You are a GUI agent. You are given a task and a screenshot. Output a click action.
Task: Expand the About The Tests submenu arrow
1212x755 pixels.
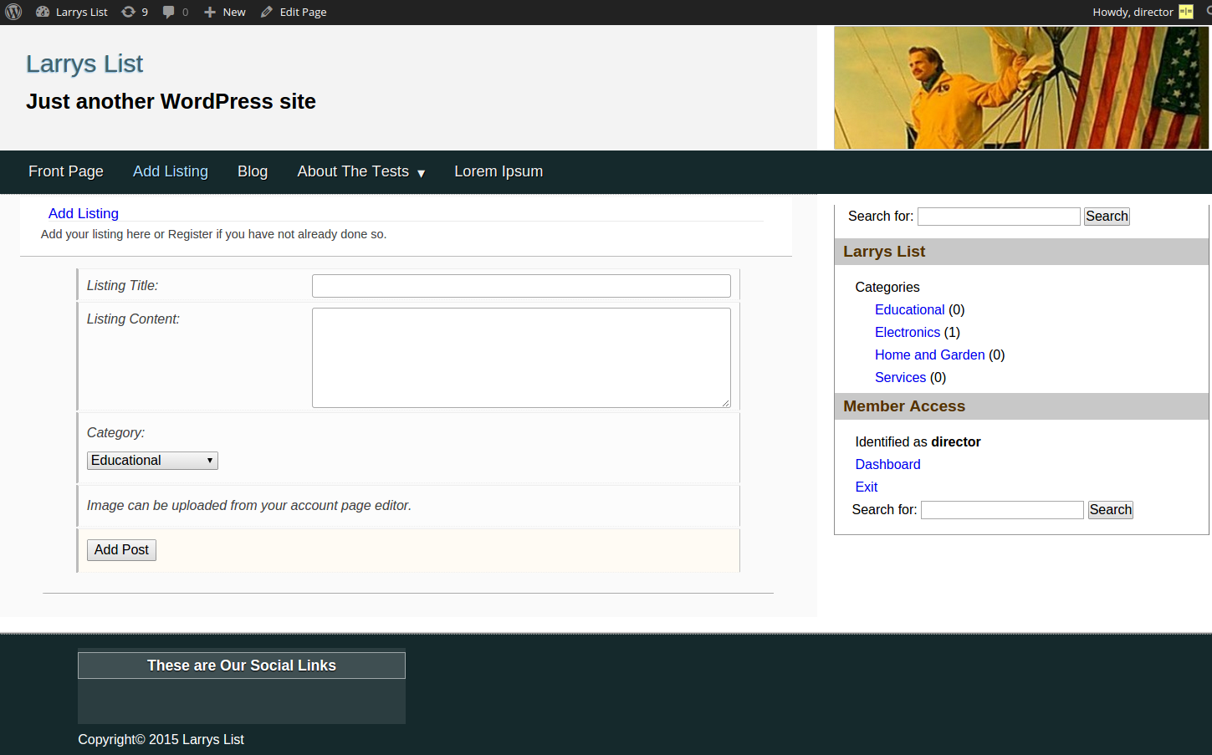[422, 173]
